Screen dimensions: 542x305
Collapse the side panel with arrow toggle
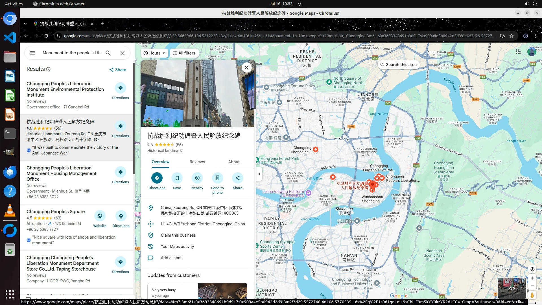pyautogui.click(x=259, y=174)
